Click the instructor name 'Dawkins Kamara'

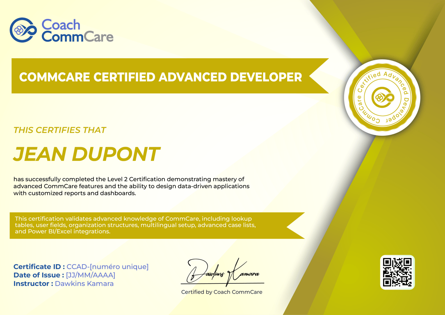pos(84,283)
